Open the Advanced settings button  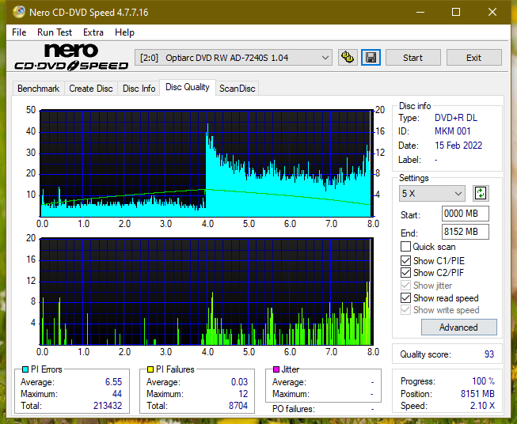[458, 327]
